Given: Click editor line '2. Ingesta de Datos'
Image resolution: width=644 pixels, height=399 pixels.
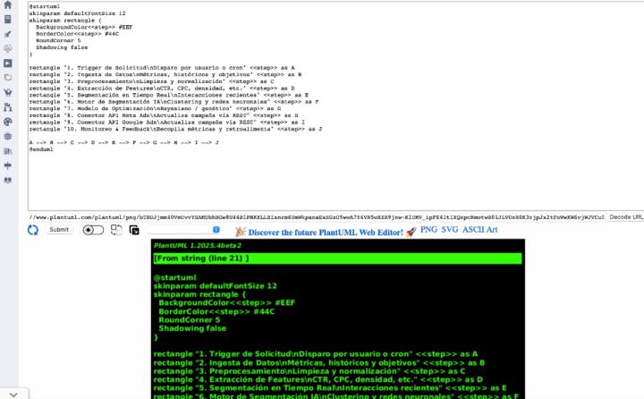Looking at the screenshot, I should tap(165, 75).
